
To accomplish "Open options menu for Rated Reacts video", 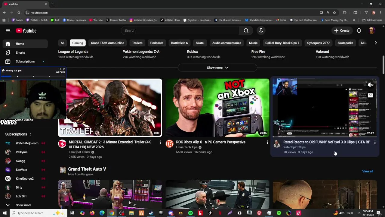I will (375, 142).
